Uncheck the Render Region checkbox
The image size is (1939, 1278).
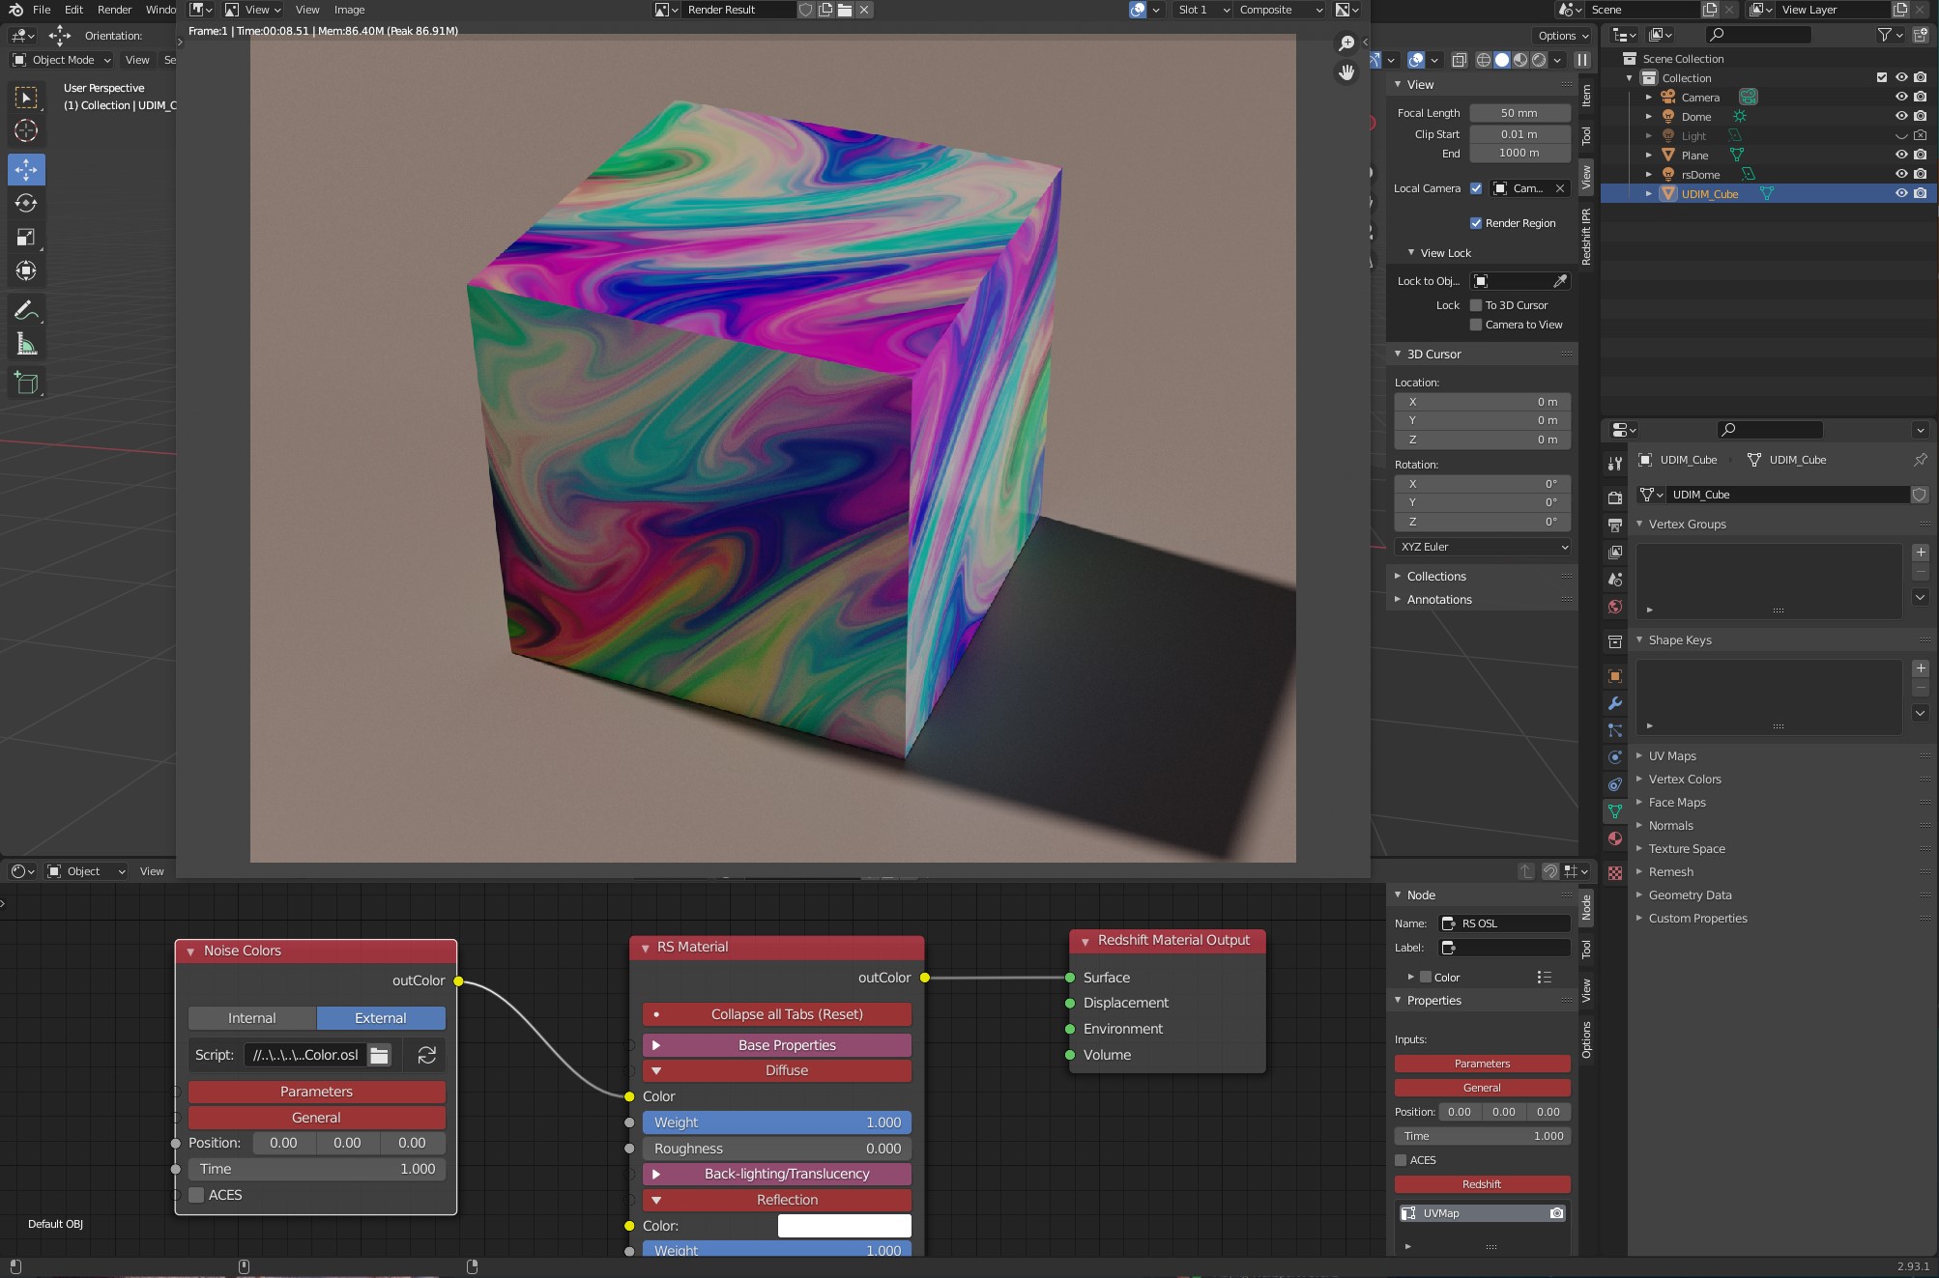[1476, 223]
